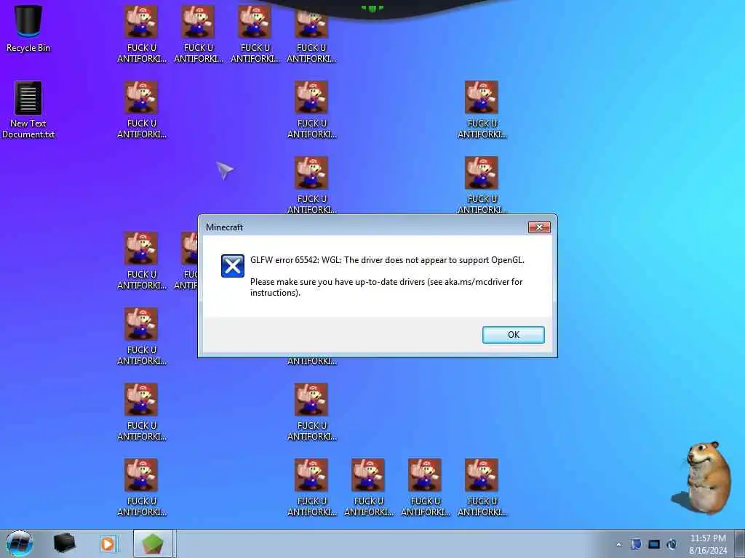Screen dimensions: 745x558
Task: Launch the orange media player taskbar icon
Action: [108, 543]
